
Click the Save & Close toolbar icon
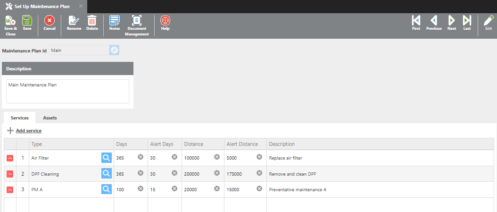10,21
